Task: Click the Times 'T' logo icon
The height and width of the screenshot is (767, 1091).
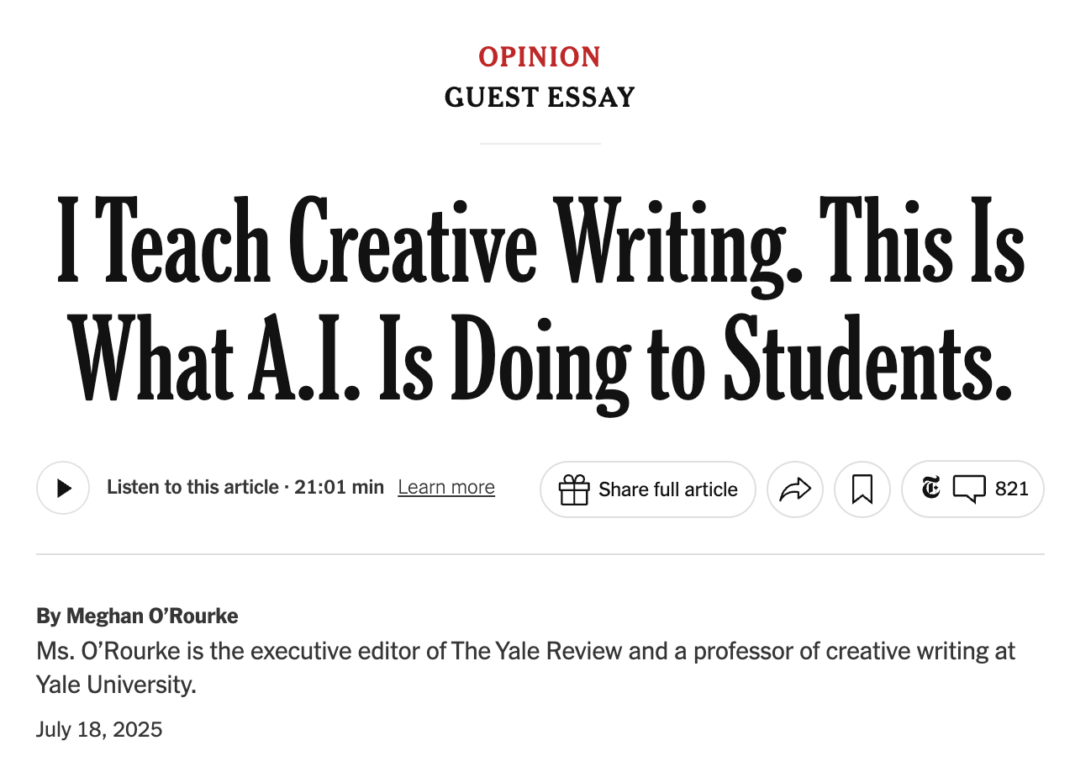Action: tap(930, 488)
